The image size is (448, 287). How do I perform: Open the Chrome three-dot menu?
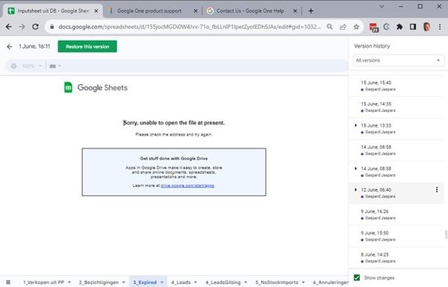440,27
